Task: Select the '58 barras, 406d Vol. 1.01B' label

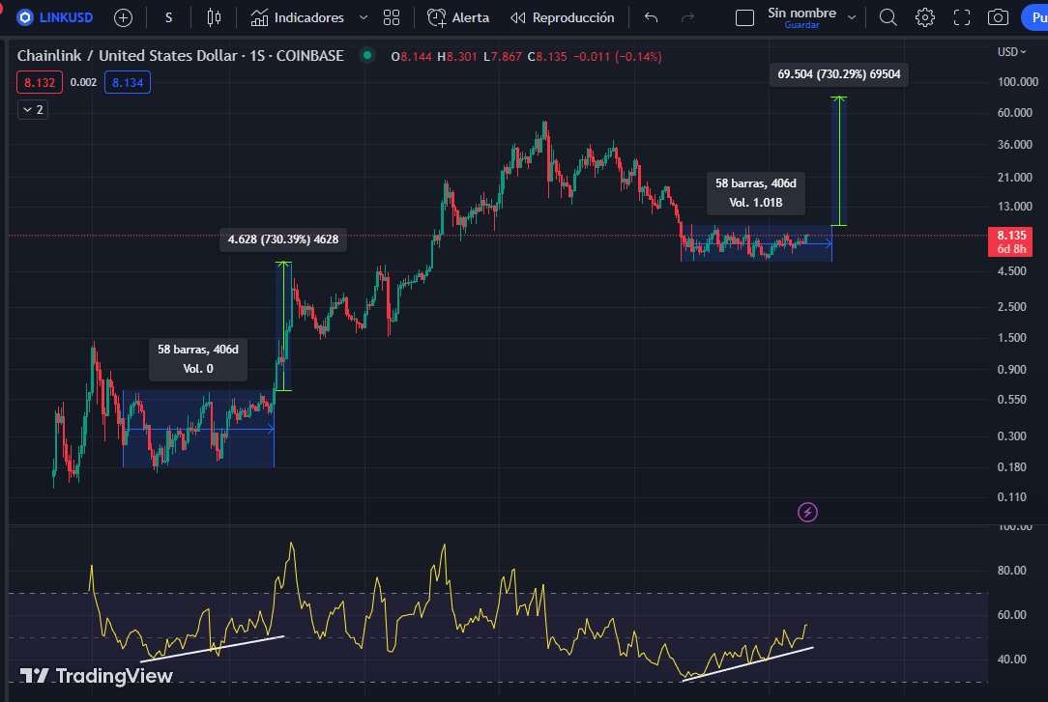Action: pos(756,193)
